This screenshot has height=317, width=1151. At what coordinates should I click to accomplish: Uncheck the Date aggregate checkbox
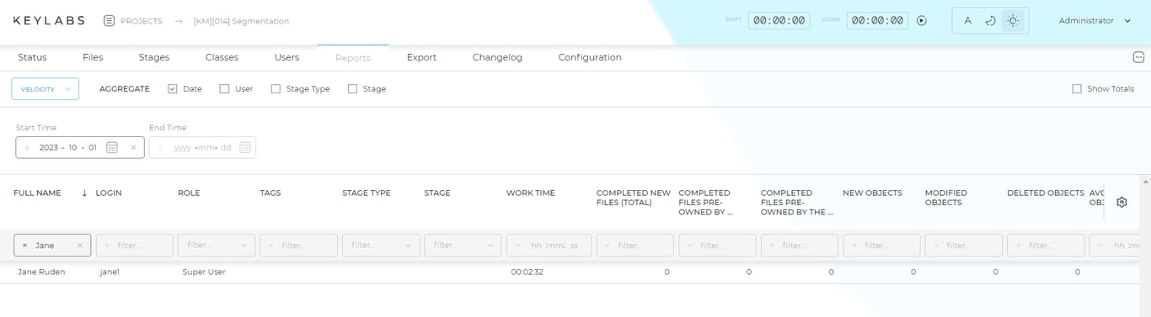(172, 88)
